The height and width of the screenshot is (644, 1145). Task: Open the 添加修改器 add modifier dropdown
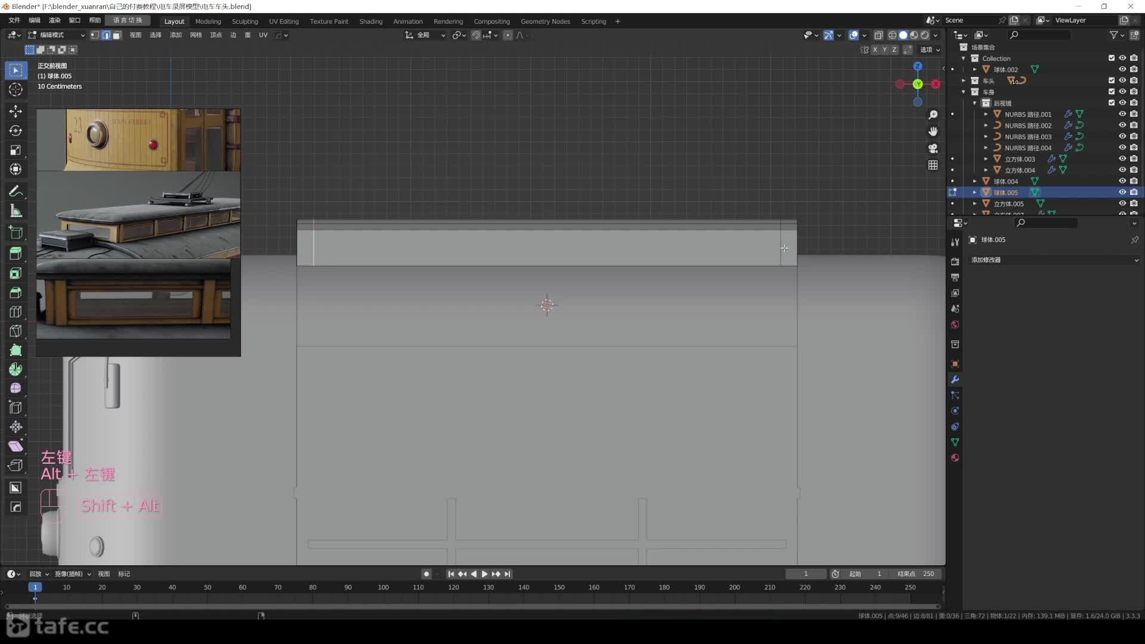[1054, 260]
